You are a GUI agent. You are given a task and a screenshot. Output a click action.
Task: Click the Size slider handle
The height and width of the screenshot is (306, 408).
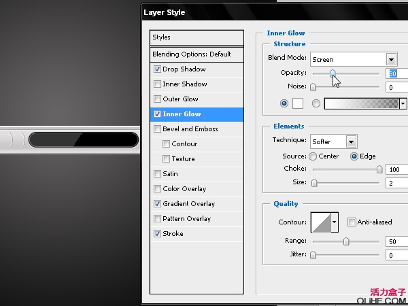(314, 183)
